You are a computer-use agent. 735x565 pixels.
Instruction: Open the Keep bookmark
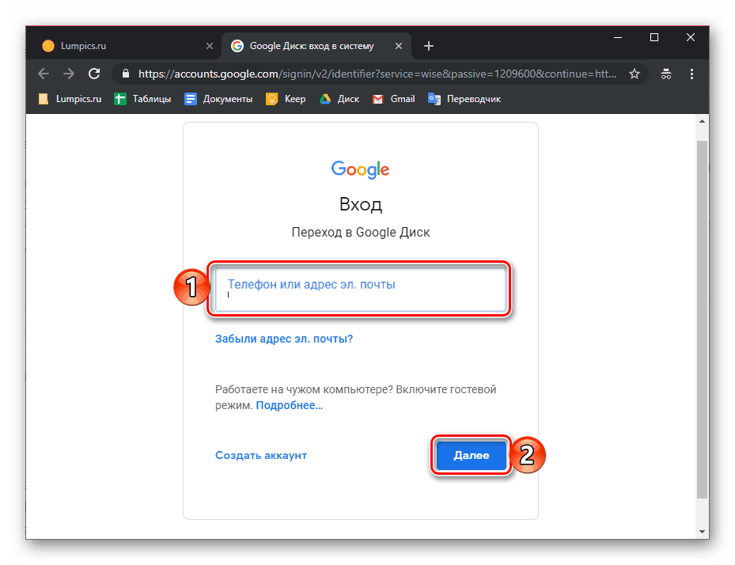(286, 99)
